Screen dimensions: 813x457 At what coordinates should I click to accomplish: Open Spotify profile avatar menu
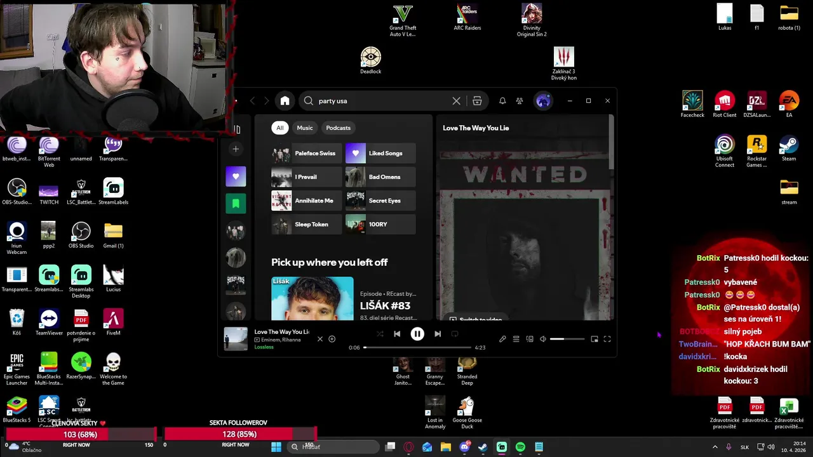[x=543, y=101]
